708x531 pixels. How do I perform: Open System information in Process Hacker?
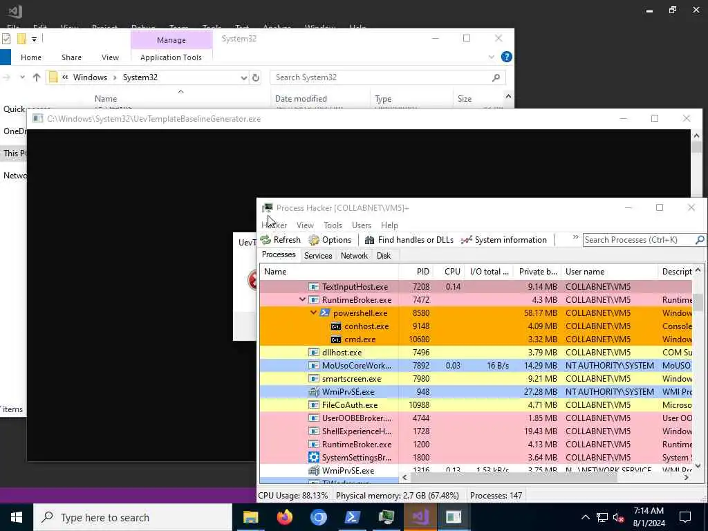[x=504, y=240]
